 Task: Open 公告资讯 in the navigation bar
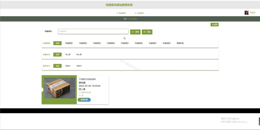(139, 13)
